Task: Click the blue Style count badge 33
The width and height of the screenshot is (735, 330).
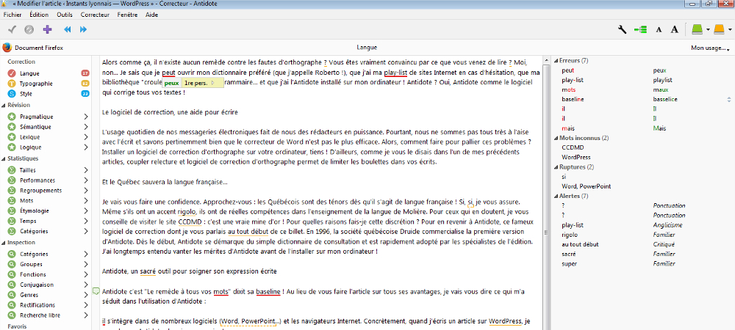Action: pyautogui.click(x=85, y=94)
